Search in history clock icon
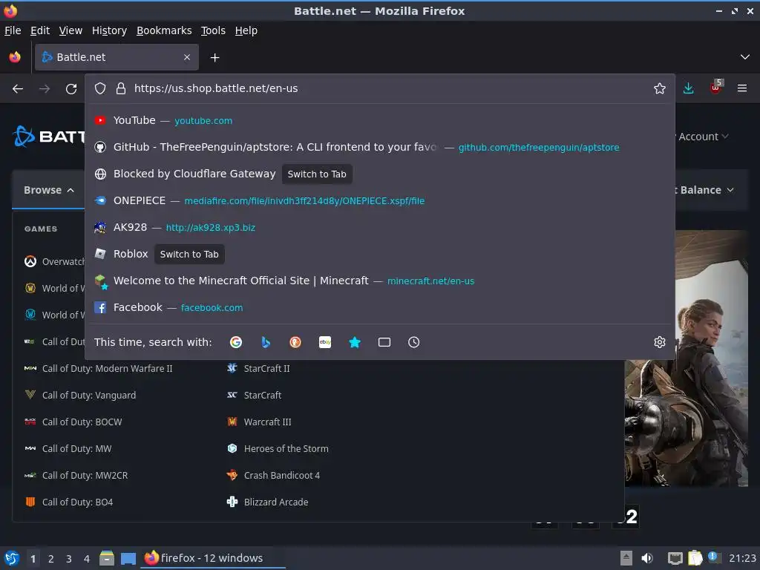The image size is (760, 570). pos(414,342)
